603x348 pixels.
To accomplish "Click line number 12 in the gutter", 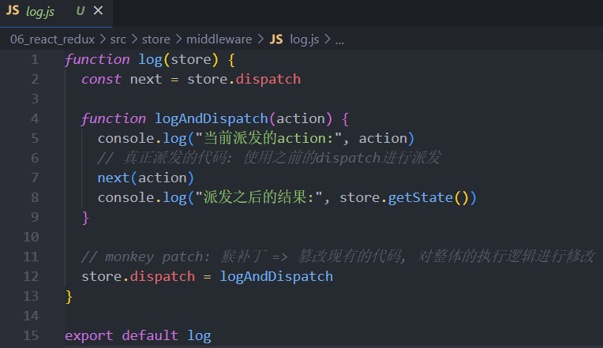I will click(x=31, y=276).
